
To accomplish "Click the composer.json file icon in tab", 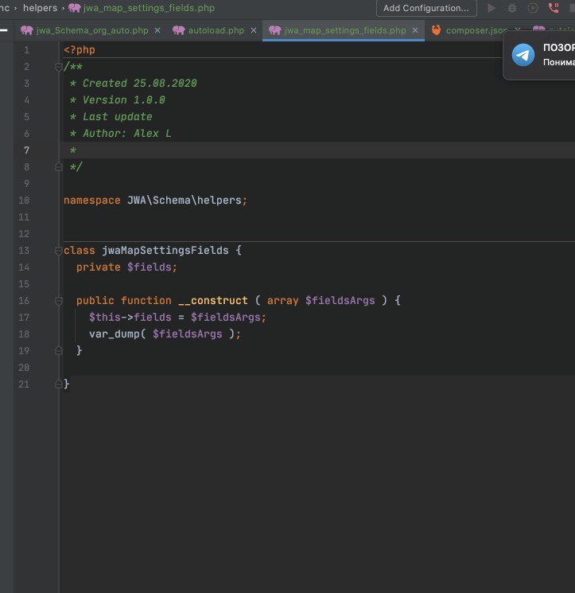I will (x=436, y=30).
